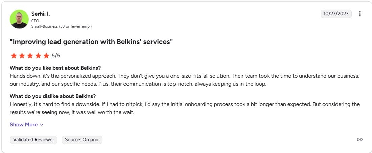This screenshot has width=372, height=153.
Task: Open the three-dot options menu
Action: point(360,14)
